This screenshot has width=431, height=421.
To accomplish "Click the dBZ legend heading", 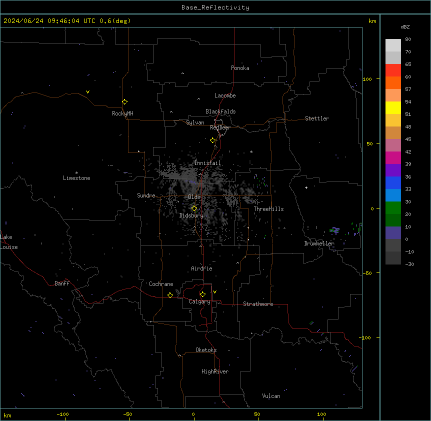I will pyautogui.click(x=405, y=27).
